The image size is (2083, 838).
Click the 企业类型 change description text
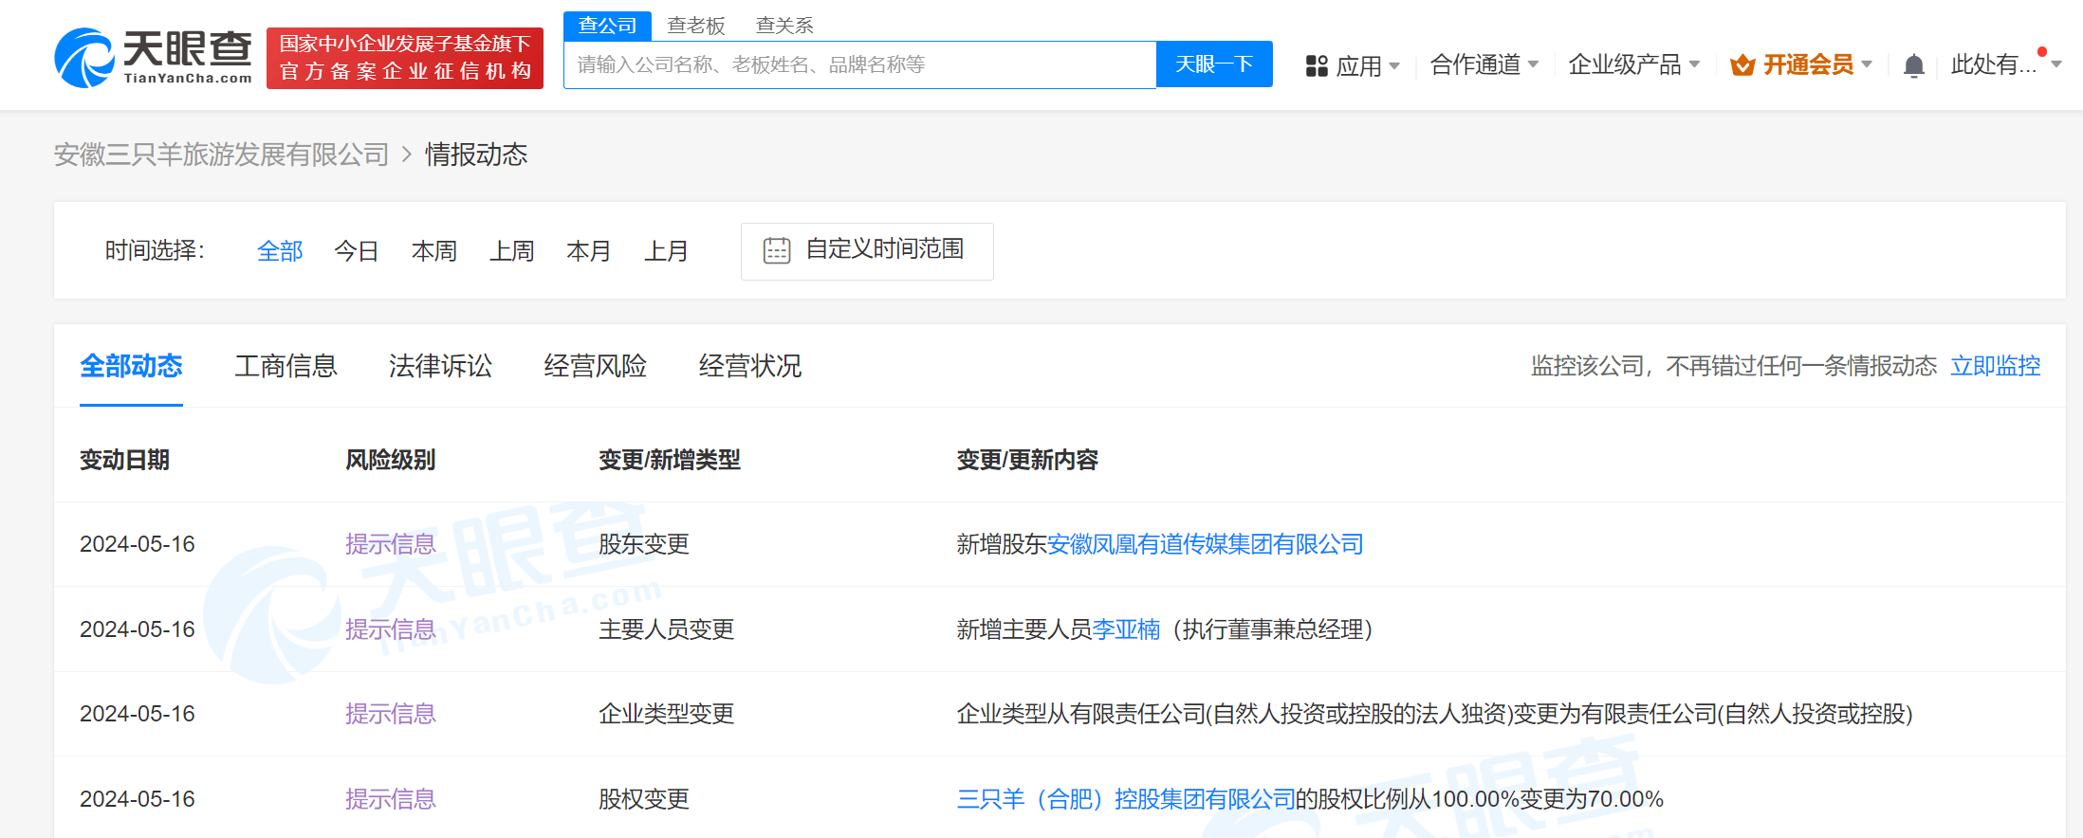(1434, 714)
